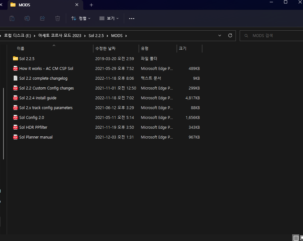Viewport: 303px width, 241px height.
Task: Select Sol Planner manual file name
Action: [36, 137]
